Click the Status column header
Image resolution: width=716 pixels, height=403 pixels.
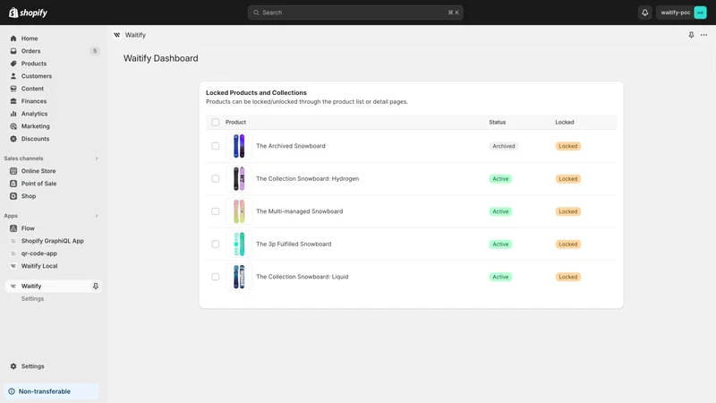coord(498,122)
